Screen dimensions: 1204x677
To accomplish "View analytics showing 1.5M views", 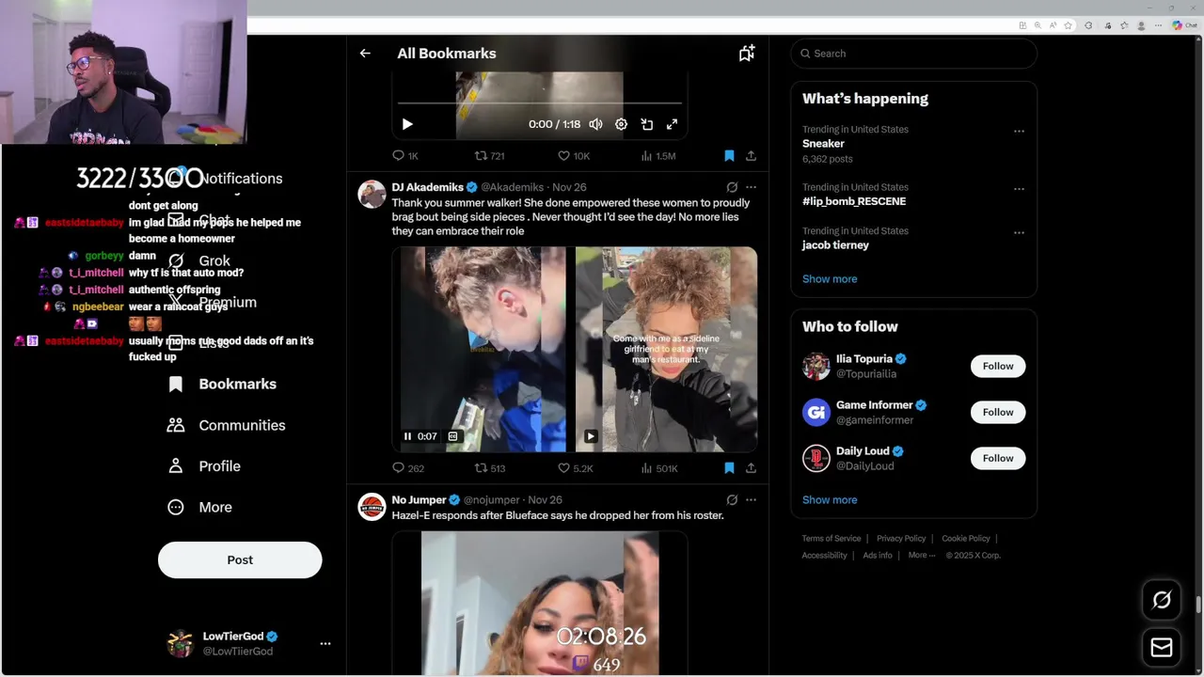I will pyautogui.click(x=658, y=156).
